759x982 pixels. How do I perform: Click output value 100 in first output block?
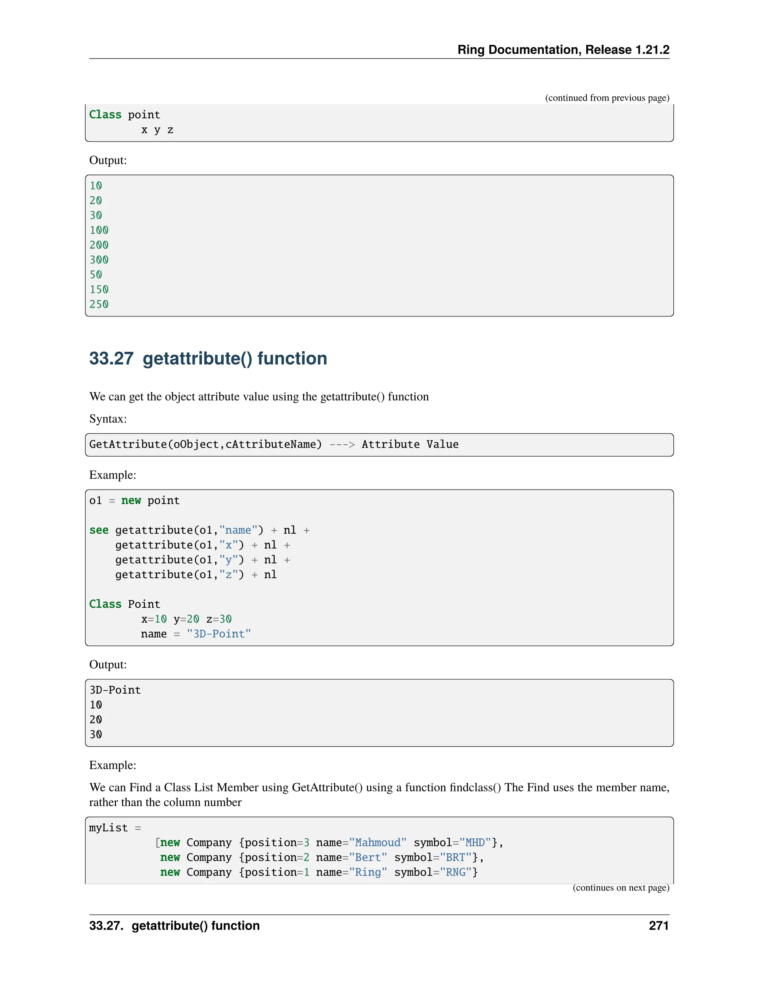pyautogui.click(x=99, y=230)
